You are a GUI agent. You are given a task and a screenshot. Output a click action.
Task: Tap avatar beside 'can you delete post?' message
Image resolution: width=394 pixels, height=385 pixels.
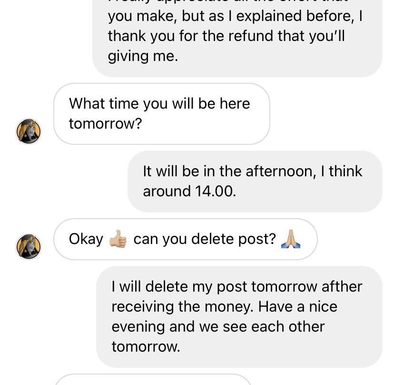[29, 247]
